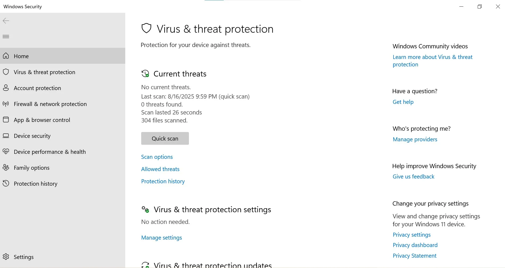
Task: Select the Device security icon
Action: pyautogui.click(x=6, y=136)
